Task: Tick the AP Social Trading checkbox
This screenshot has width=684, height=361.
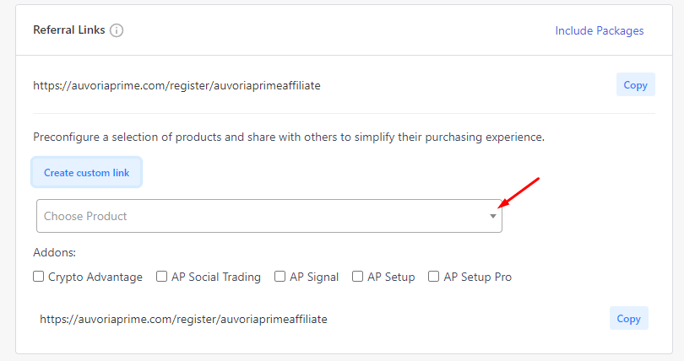Action: point(162,277)
